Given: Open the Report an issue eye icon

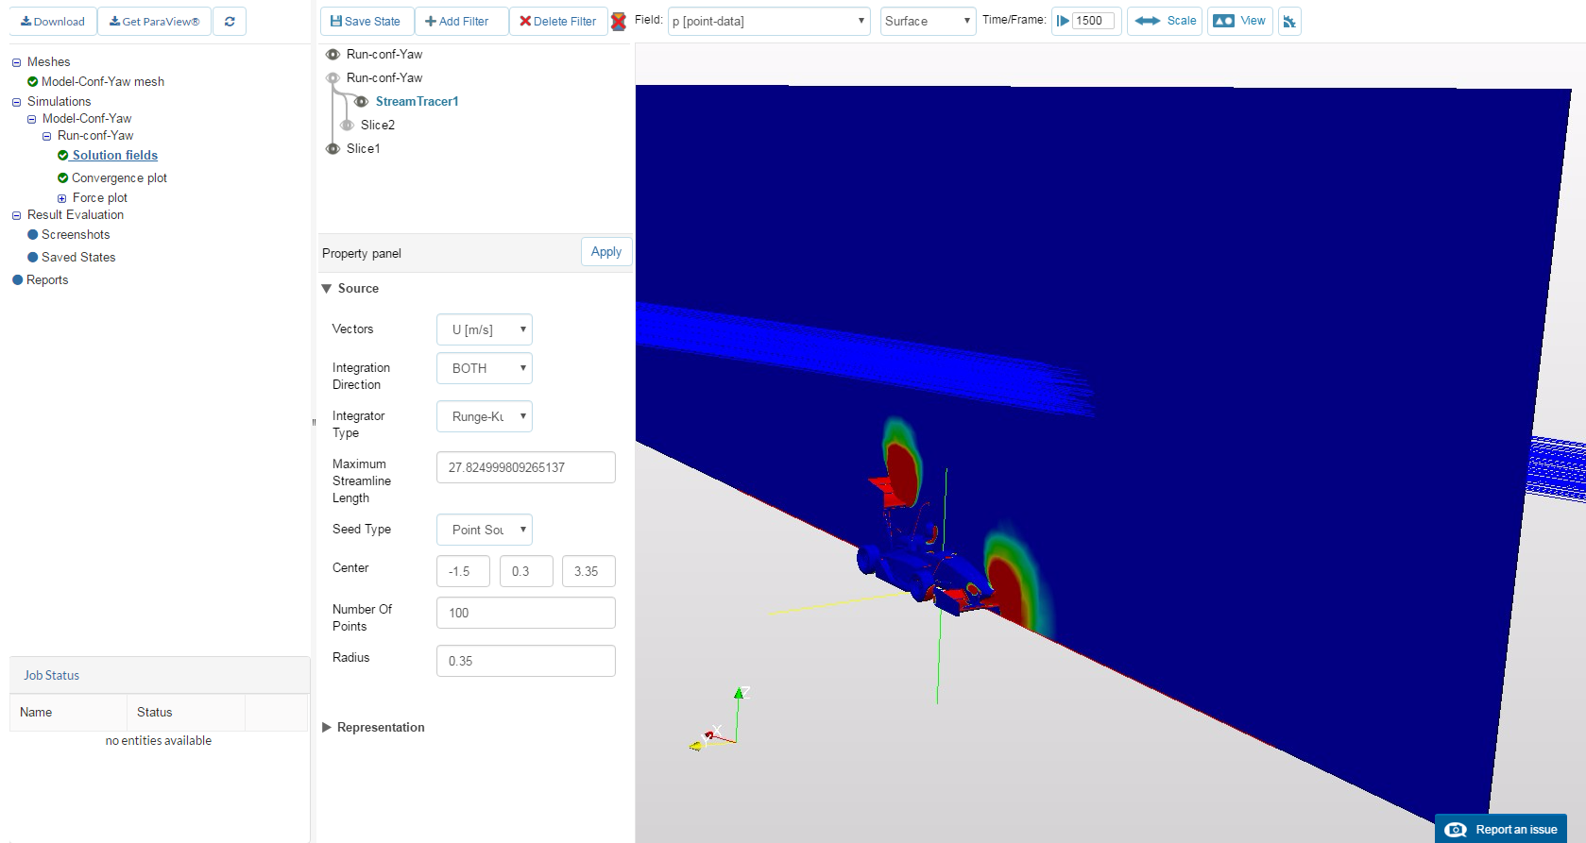Looking at the screenshot, I should 1456,830.
